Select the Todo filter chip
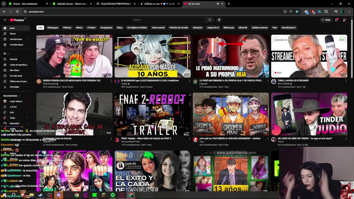Image resolution: width=354 pixels, height=199 pixels. [40, 28]
